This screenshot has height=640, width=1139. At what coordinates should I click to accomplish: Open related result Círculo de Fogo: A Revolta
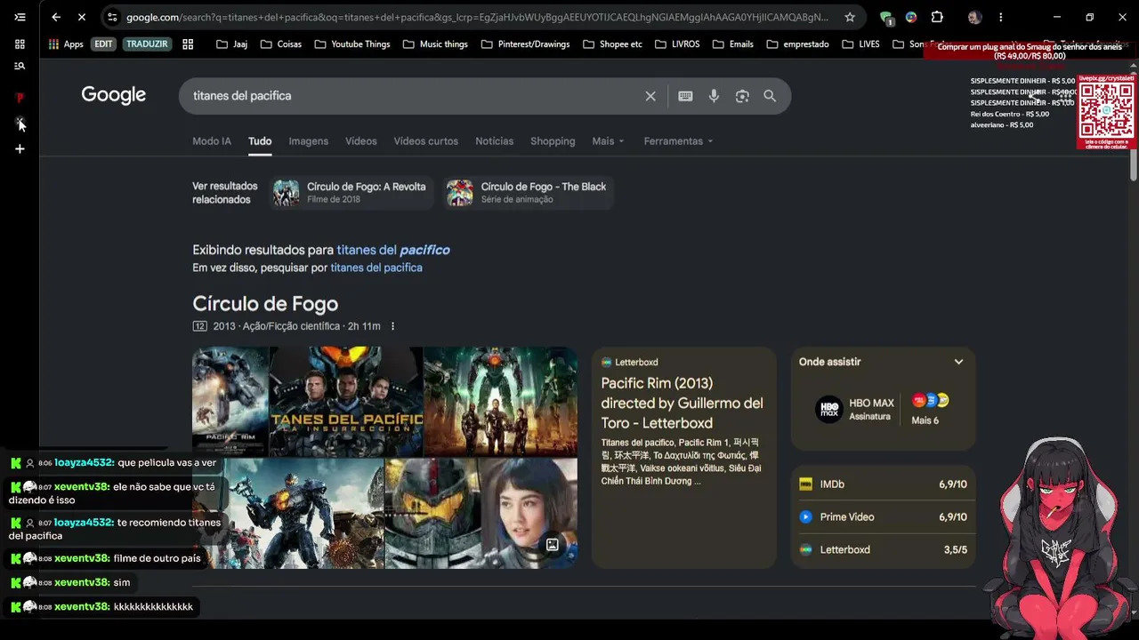click(352, 193)
